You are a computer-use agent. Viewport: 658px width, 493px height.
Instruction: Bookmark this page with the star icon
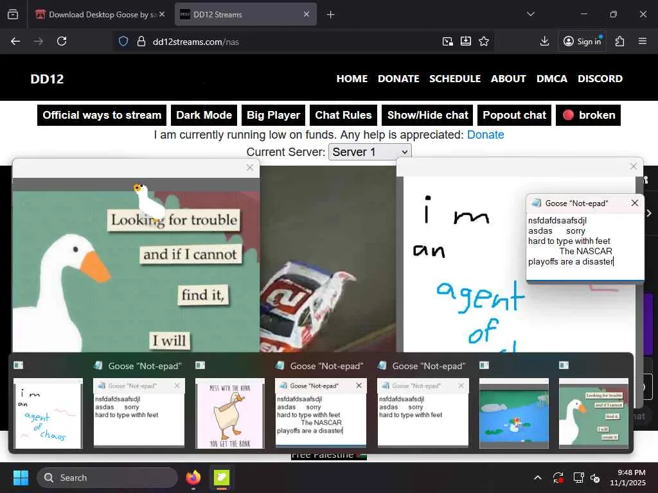click(x=484, y=41)
